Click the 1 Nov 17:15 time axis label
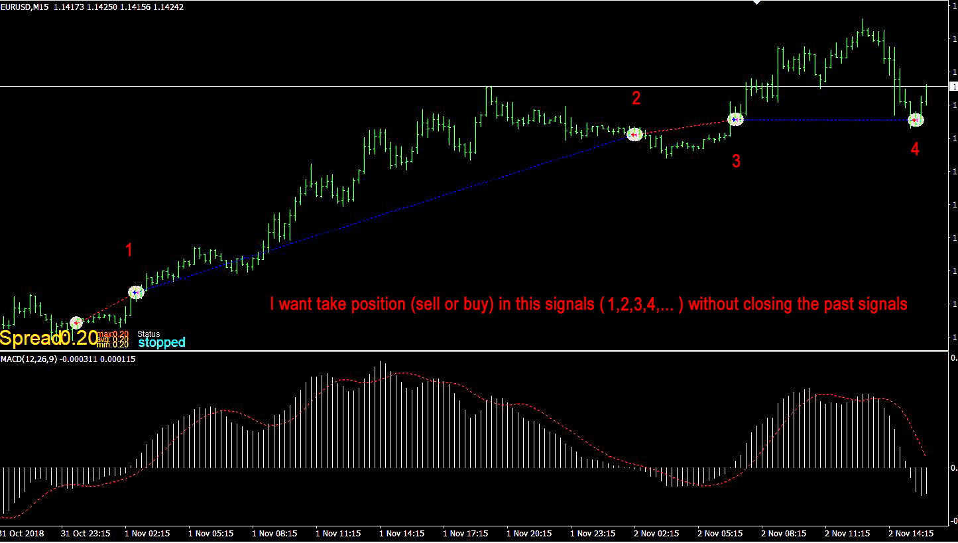958x543 pixels. pos(465,533)
